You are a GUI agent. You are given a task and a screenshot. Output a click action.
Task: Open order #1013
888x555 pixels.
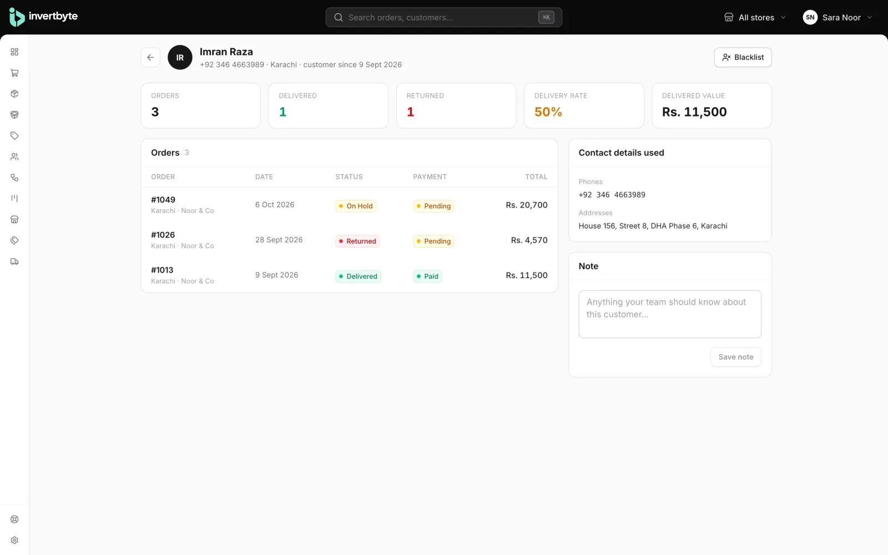349,275
